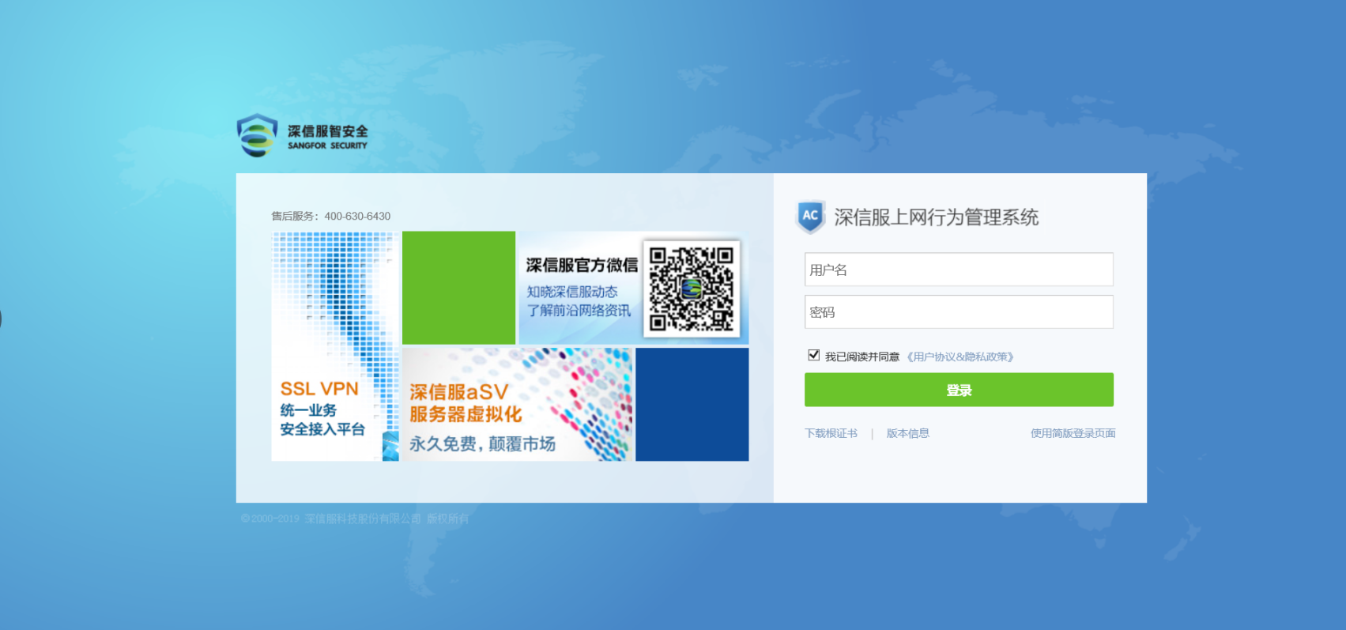
Task: Open the 用户协议&隐私政策 link
Action: pos(960,357)
